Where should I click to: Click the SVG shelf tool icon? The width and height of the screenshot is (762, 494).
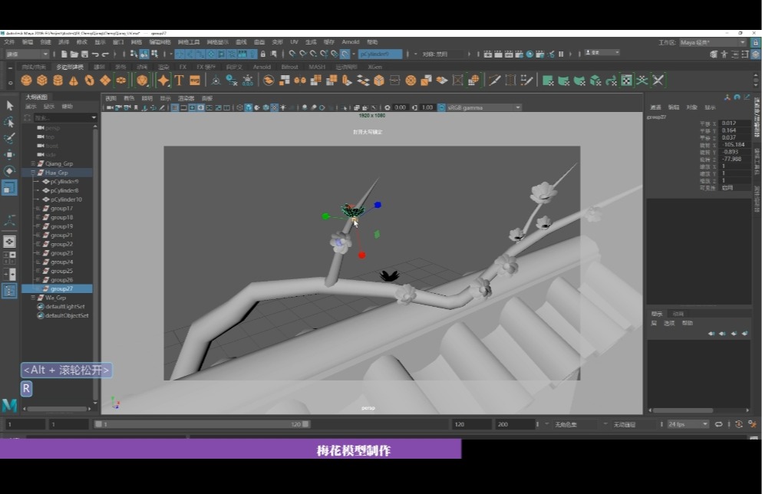click(195, 80)
